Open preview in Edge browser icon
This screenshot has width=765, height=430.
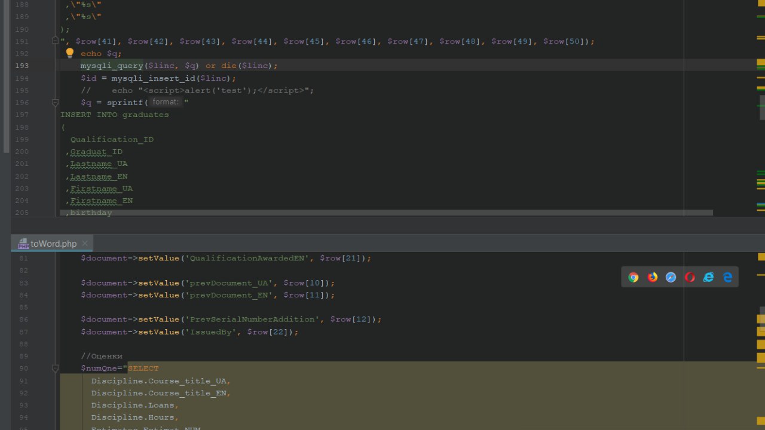point(727,277)
